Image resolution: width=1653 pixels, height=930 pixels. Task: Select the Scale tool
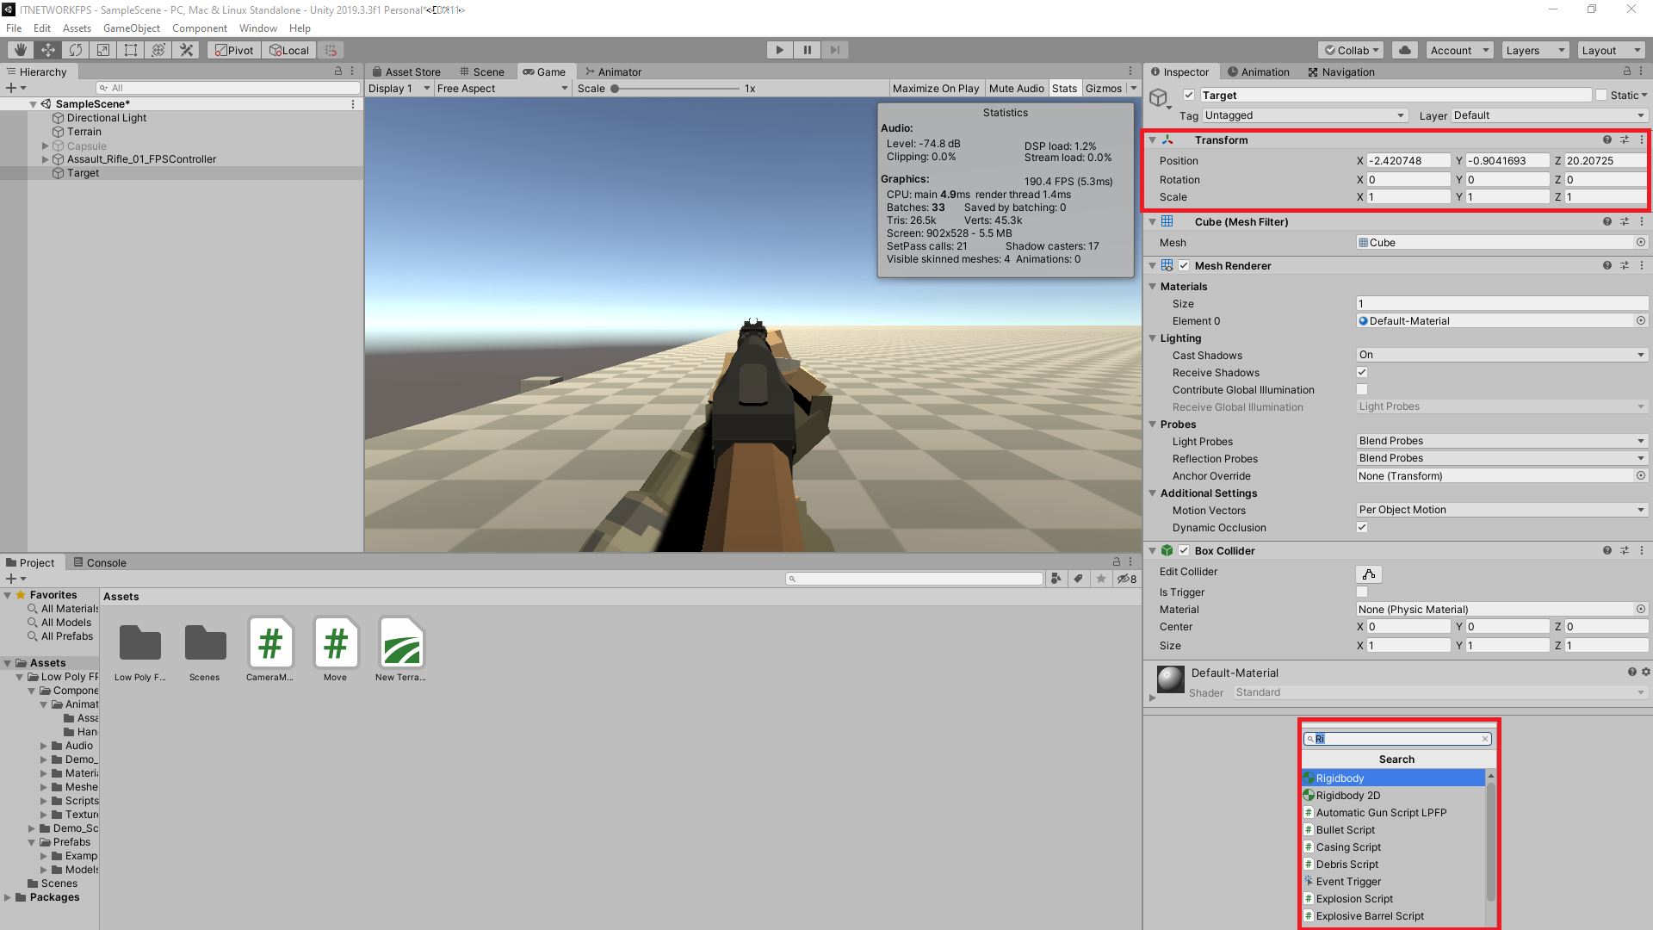click(102, 49)
